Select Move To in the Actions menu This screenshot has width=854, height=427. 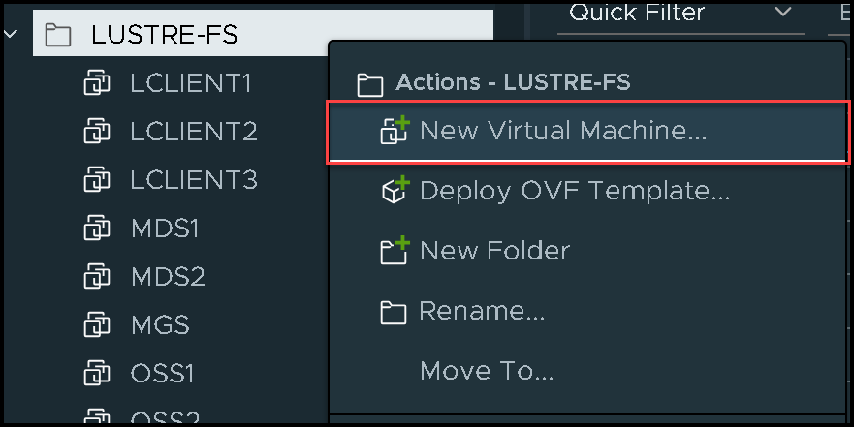[x=486, y=371]
